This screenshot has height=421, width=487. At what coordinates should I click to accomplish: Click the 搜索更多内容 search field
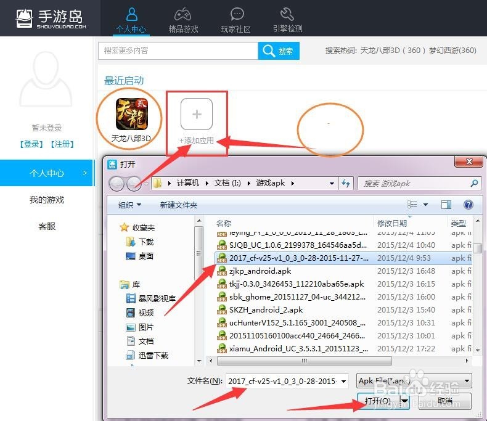click(x=178, y=51)
